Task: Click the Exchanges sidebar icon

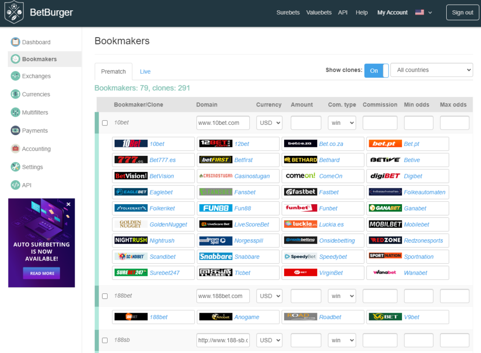Action: [15, 76]
